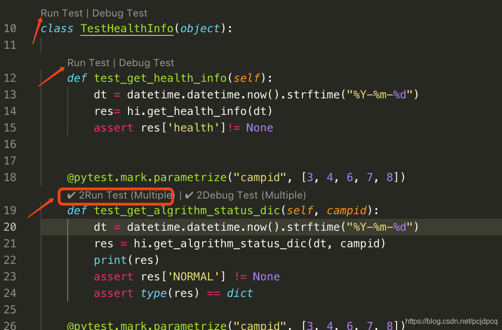502x330 pixels.
Task: Click the campid parameter on line 19
Action: [x=346, y=211]
